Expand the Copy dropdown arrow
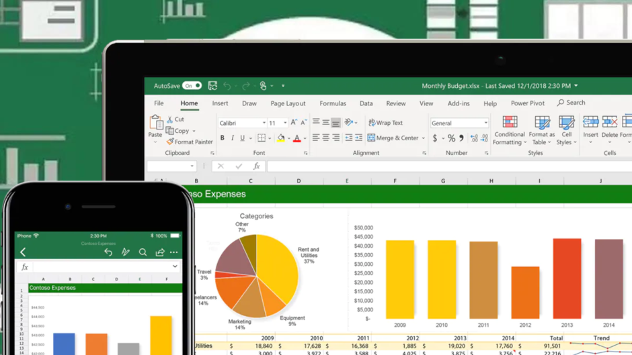Screen dimensions: 632x355 194,132
